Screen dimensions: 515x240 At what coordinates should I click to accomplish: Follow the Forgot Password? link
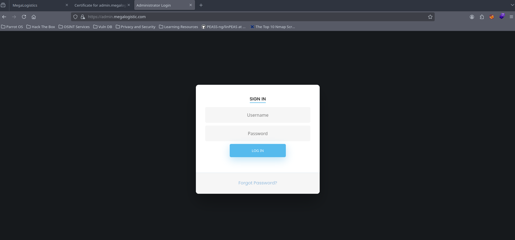[x=257, y=183]
